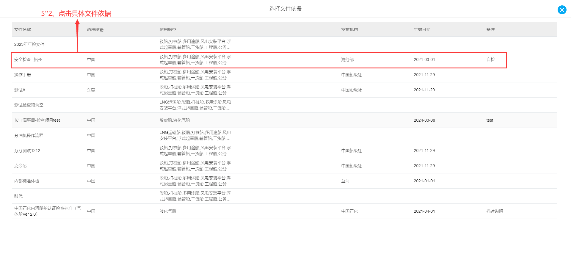The width and height of the screenshot is (571, 279).
Task: Choose 中国石化内河船舶认证检查标准 file
Action: point(48,211)
